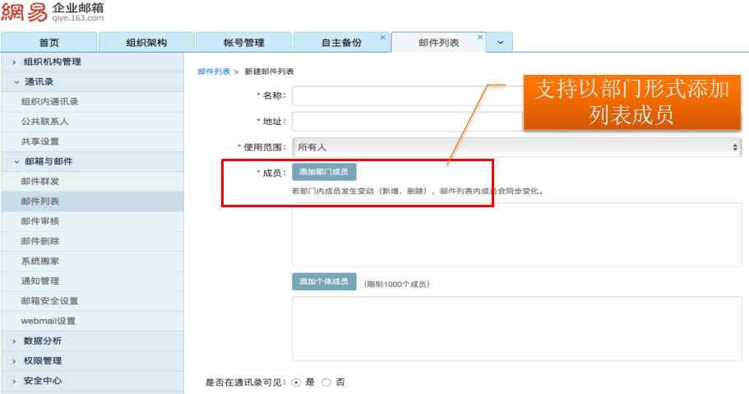Image resolution: width=749 pixels, height=394 pixels.
Task: Open 邮件群发 in sidebar
Action: (40, 181)
